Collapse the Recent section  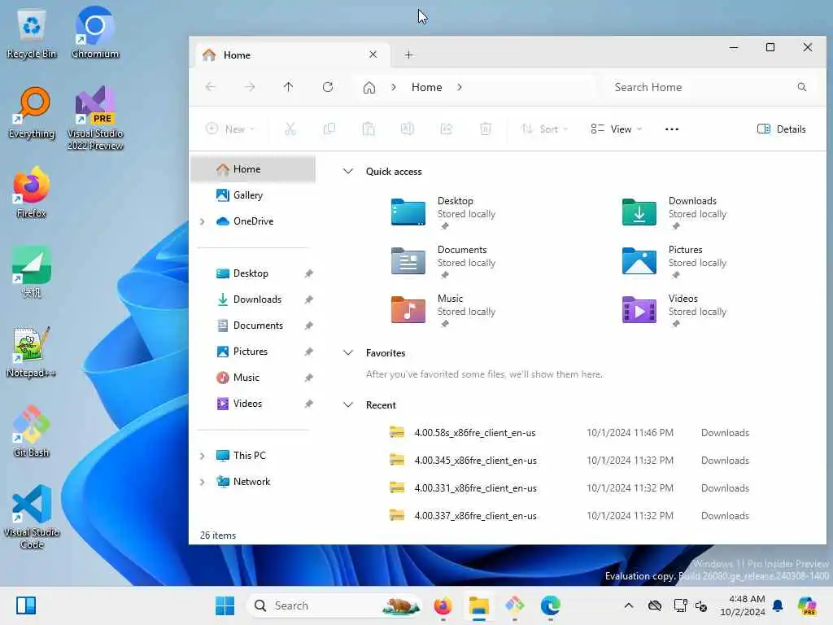(x=348, y=405)
